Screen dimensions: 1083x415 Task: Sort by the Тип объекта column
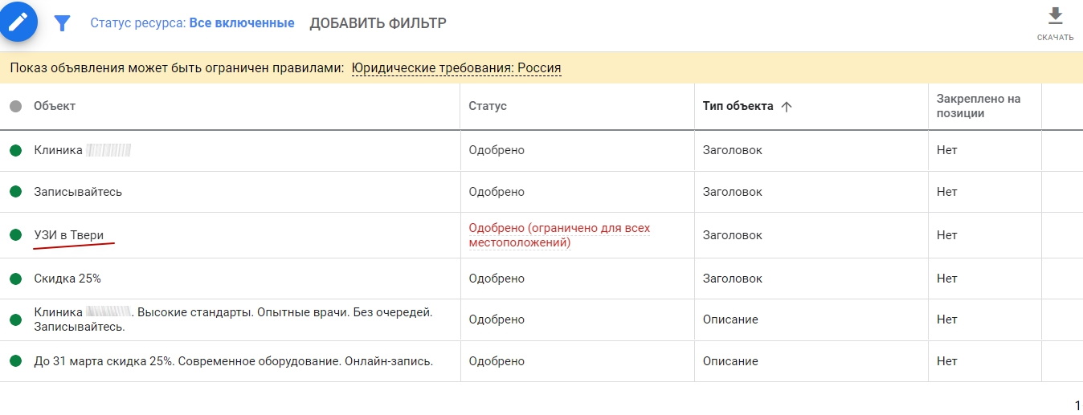(x=738, y=107)
